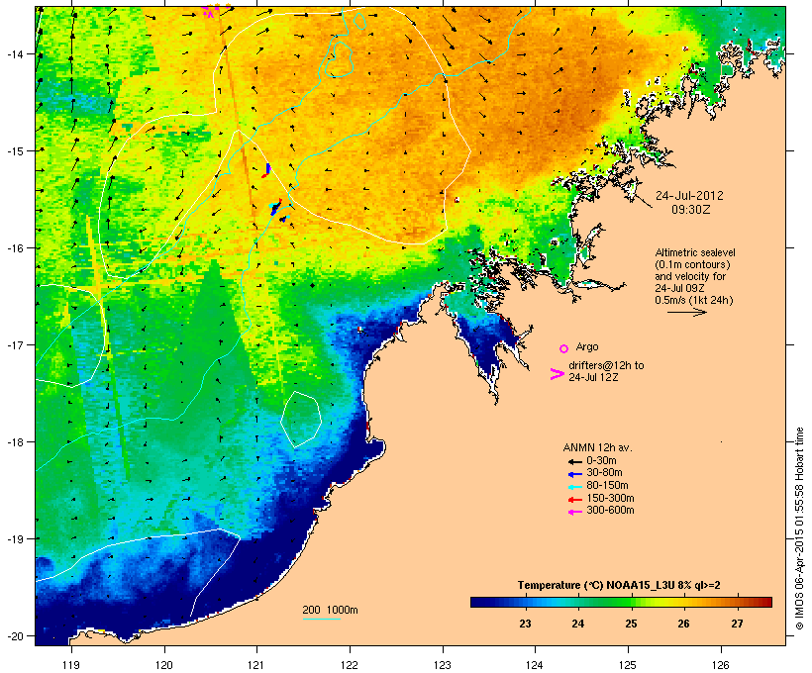Click the colorbar tick label 26
The image size is (812, 673).
(683, 624)
